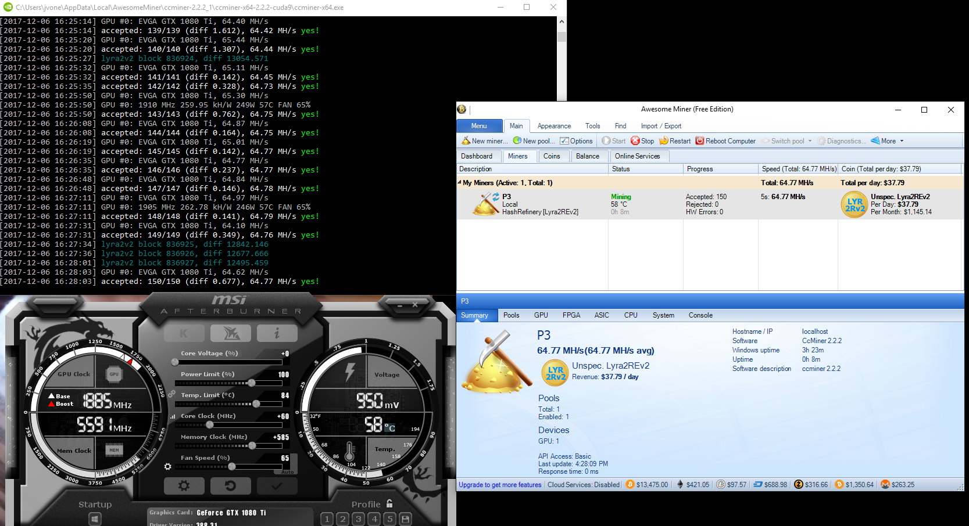The width and height of the screenshot is (969, 526).
Task: Click the Upgrade to get more features link
Action: point(500,485)
